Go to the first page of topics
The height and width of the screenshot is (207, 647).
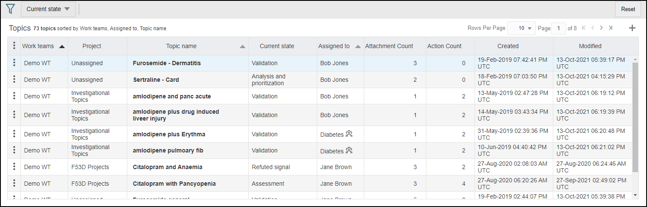584,28
